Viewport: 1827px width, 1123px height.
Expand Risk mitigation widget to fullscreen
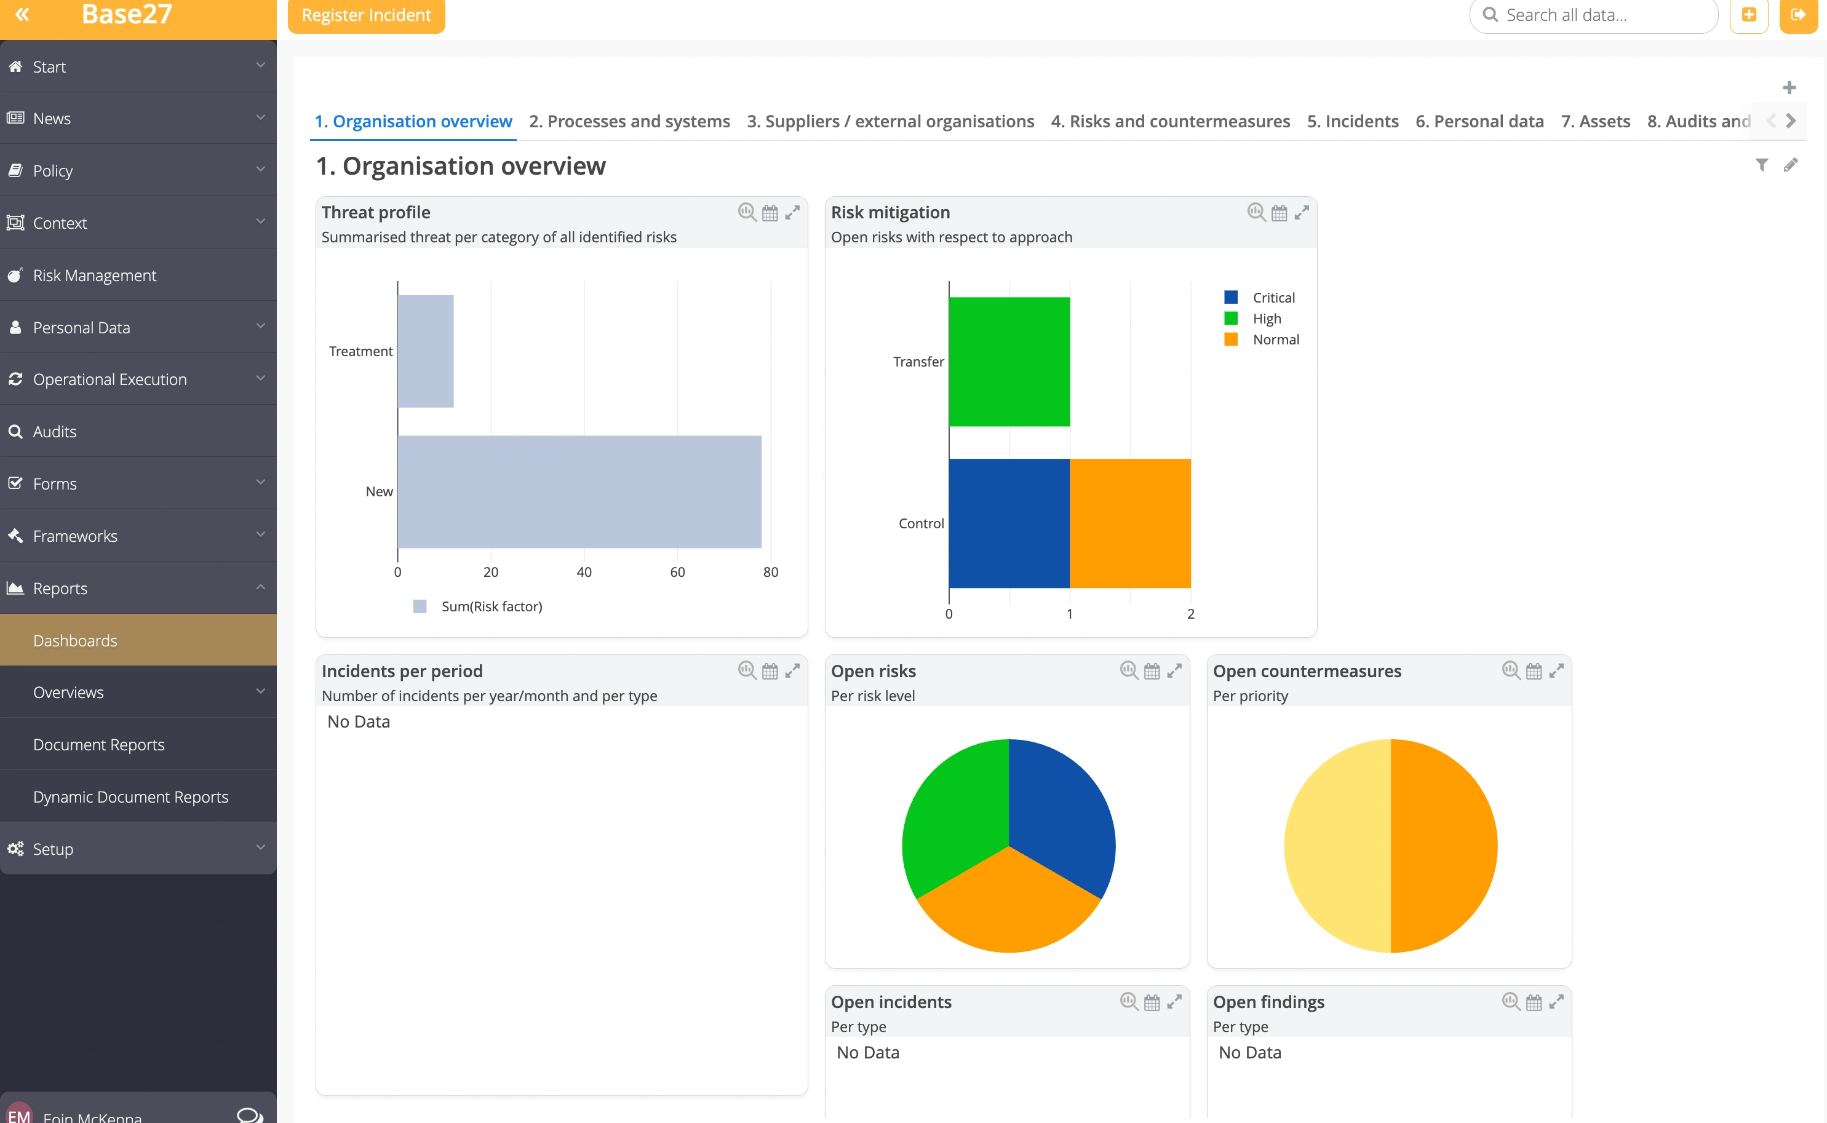point(1302,212)
